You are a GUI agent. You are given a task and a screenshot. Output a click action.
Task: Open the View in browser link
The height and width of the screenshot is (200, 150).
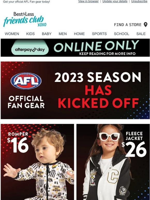point(88,1)
